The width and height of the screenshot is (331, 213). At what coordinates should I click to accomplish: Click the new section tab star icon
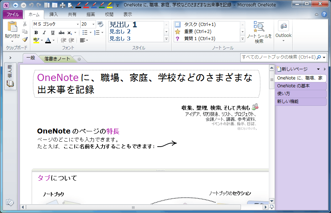tap(79, 59)
